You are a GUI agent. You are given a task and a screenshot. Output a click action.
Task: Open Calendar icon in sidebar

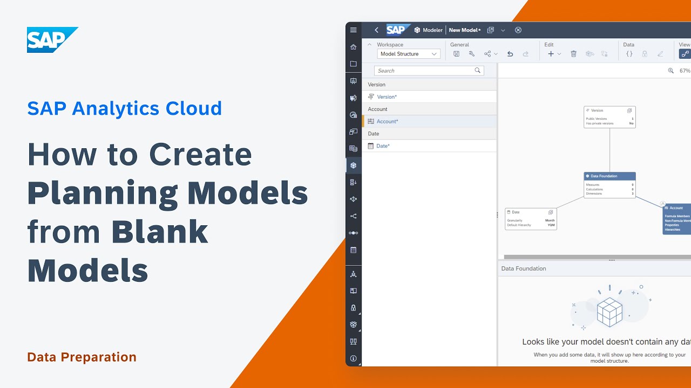(x=354, y=250)
